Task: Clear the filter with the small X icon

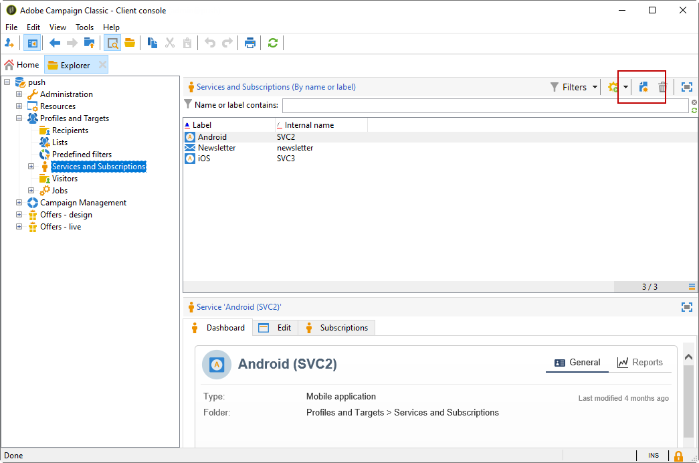Action: pyautogui.click(x=694, y=102)
